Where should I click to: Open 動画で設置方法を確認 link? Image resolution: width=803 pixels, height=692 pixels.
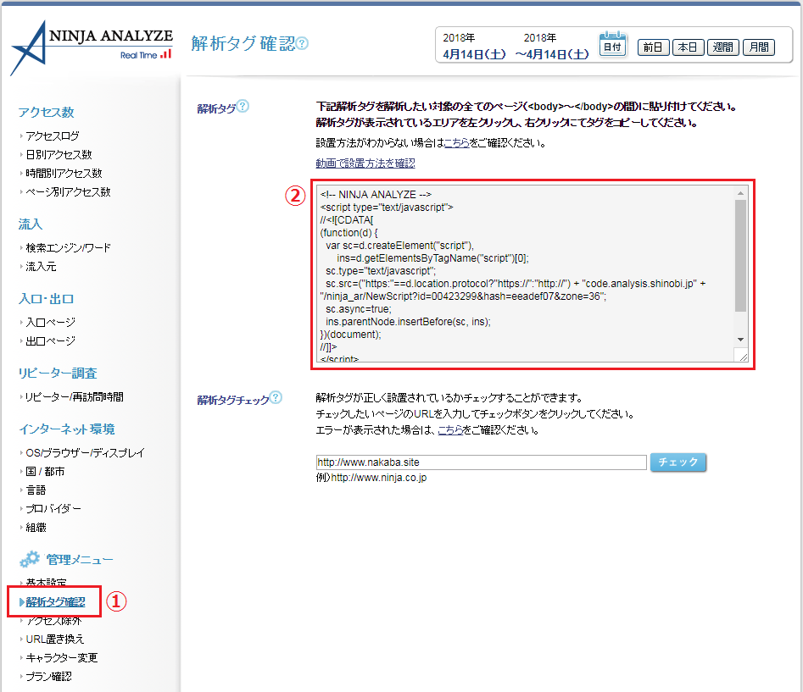(365, 163)
